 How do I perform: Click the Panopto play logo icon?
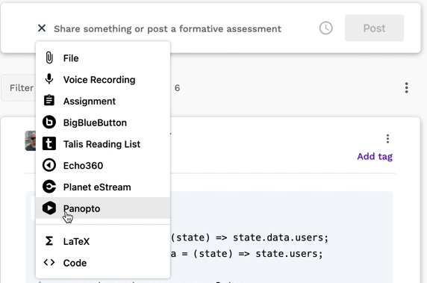click(x=49, y=208)
